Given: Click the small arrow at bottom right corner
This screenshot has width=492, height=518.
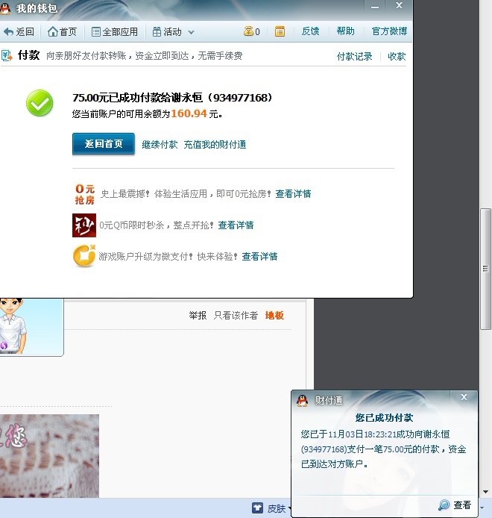Looking at the screenshot, I should click(x=482, y=508).
